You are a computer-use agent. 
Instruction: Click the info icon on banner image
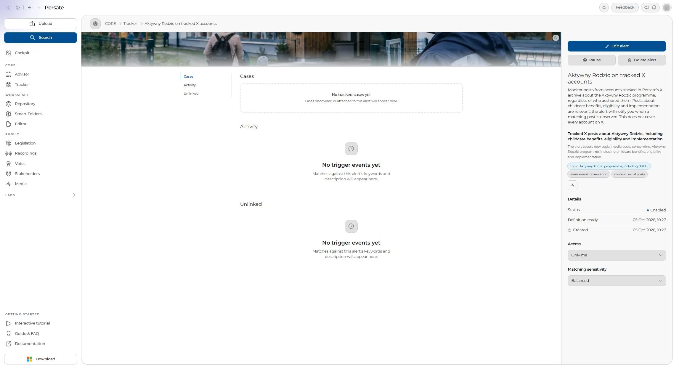[556, 38]
